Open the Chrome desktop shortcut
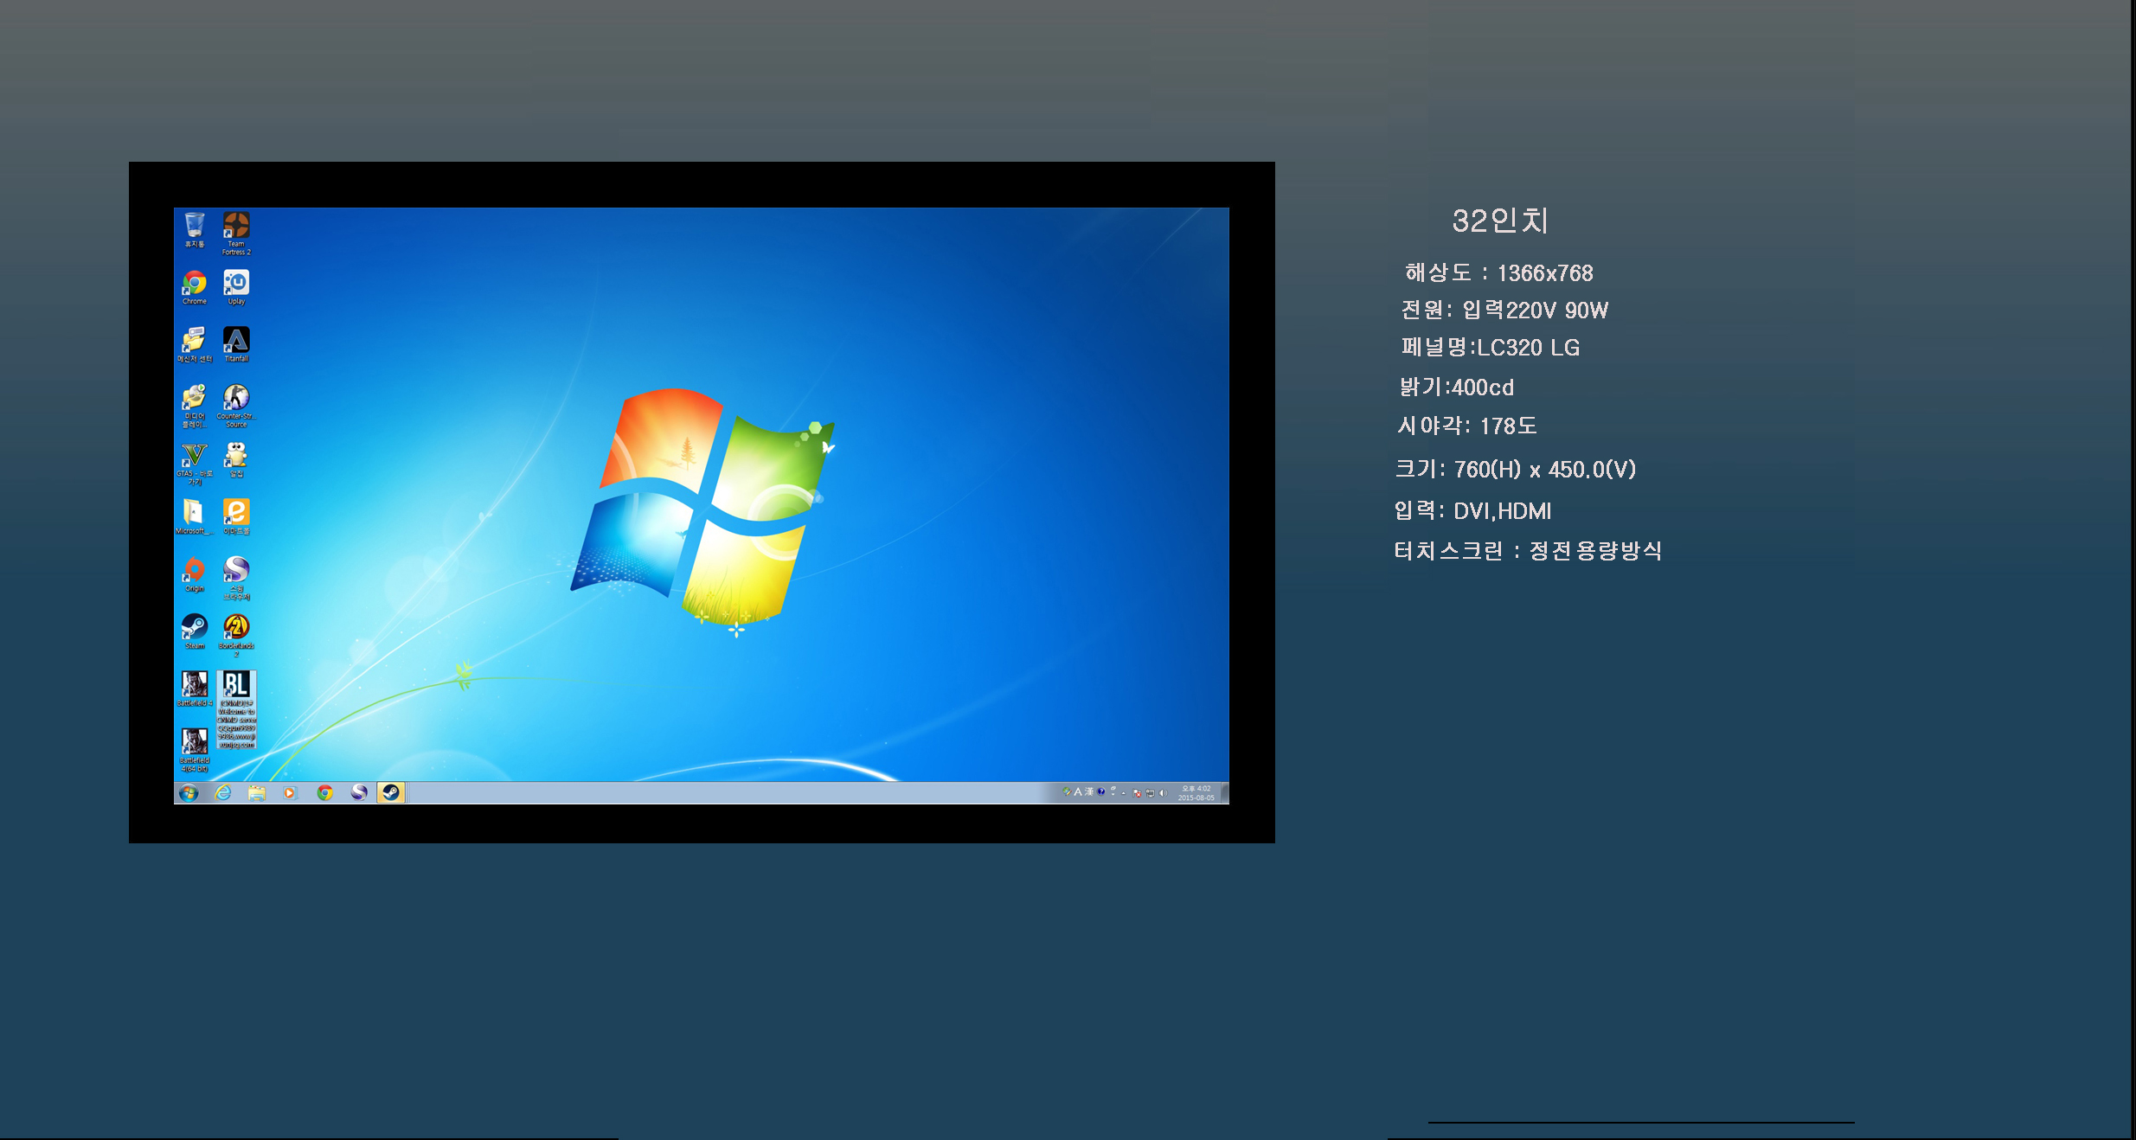The width and height of the screenshot is (2136, 1140). pos(194,288)
